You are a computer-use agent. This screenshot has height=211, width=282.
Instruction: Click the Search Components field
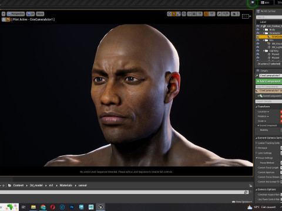[268, 87]
